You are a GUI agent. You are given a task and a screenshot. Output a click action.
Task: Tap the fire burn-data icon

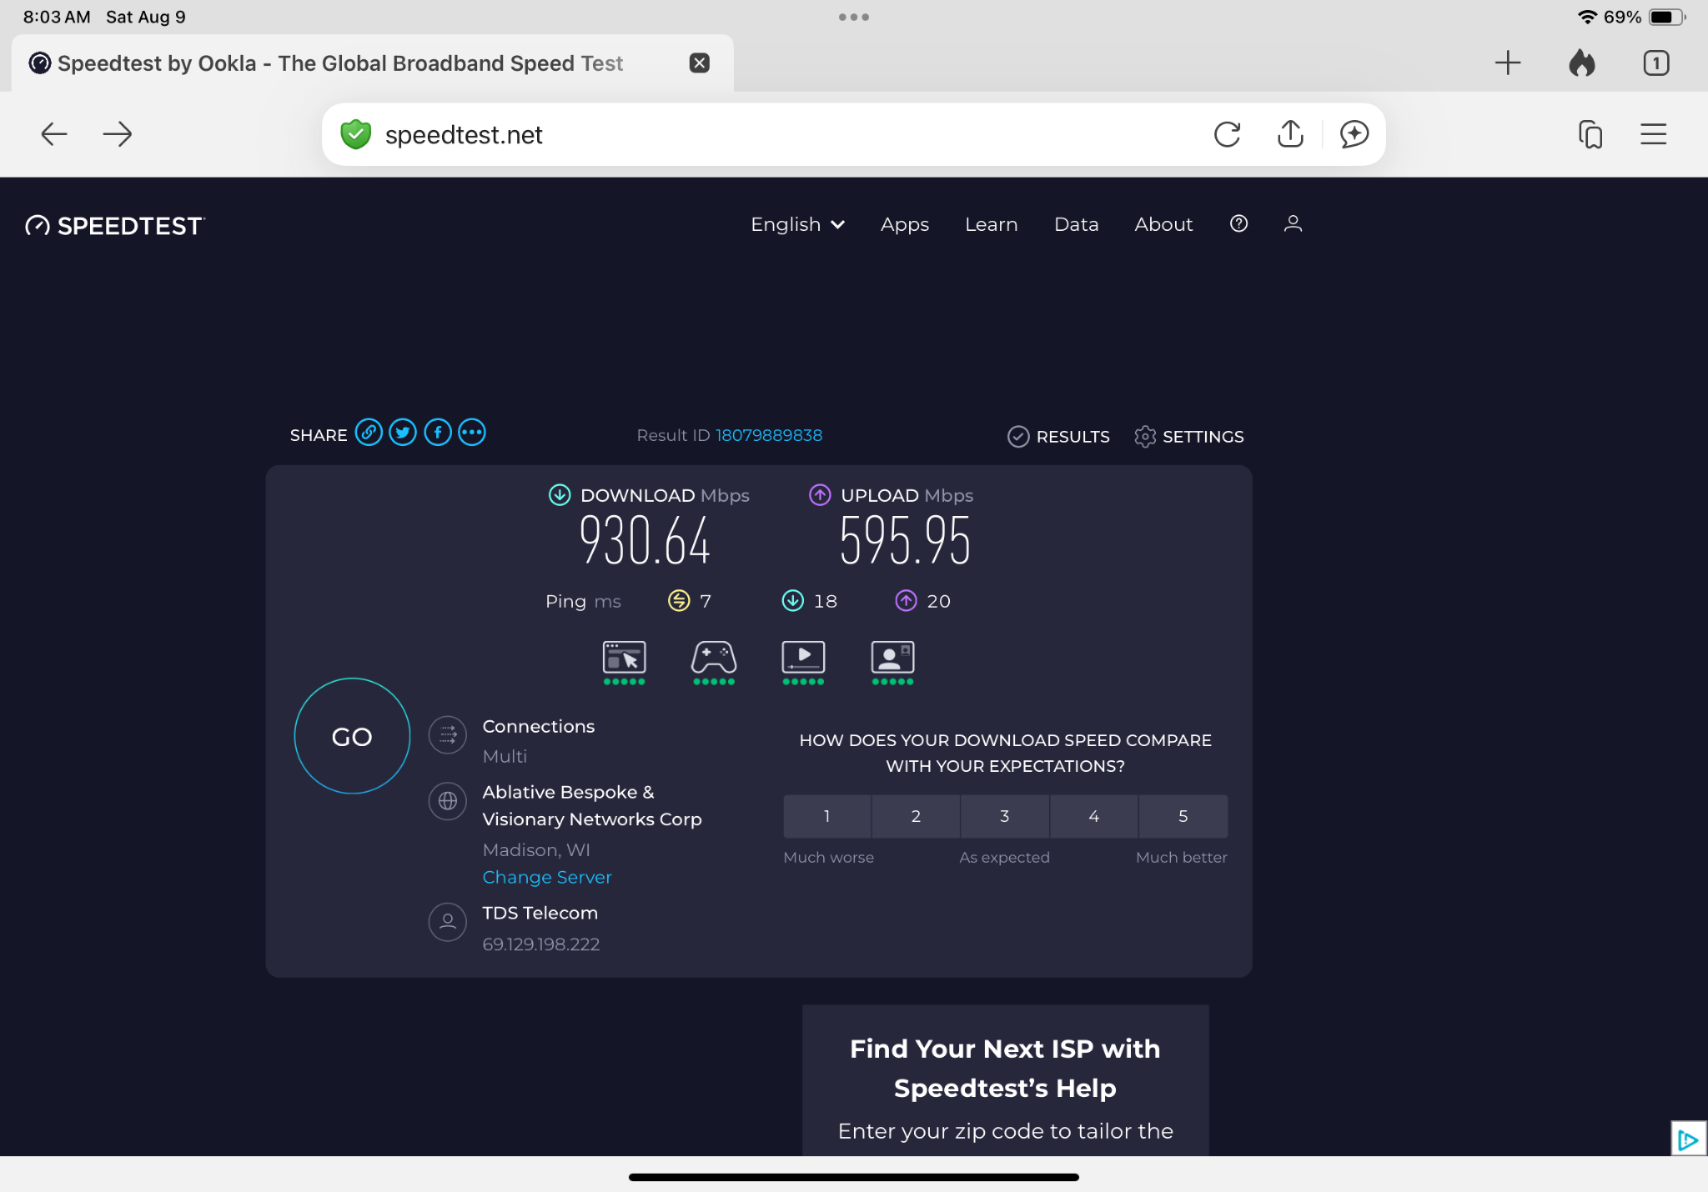click(x=1581, y=63)
